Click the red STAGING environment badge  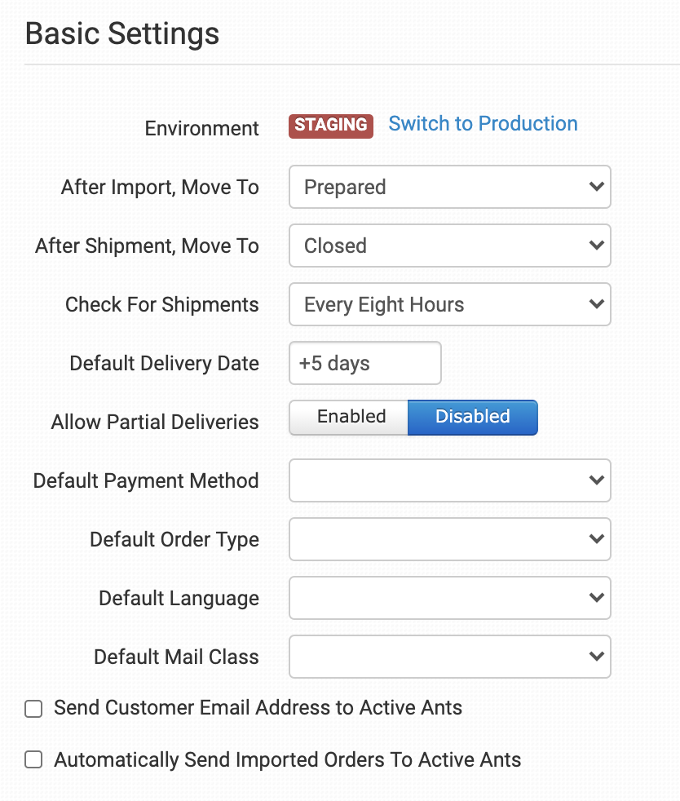pyautogui.click(x=330, y=126)
